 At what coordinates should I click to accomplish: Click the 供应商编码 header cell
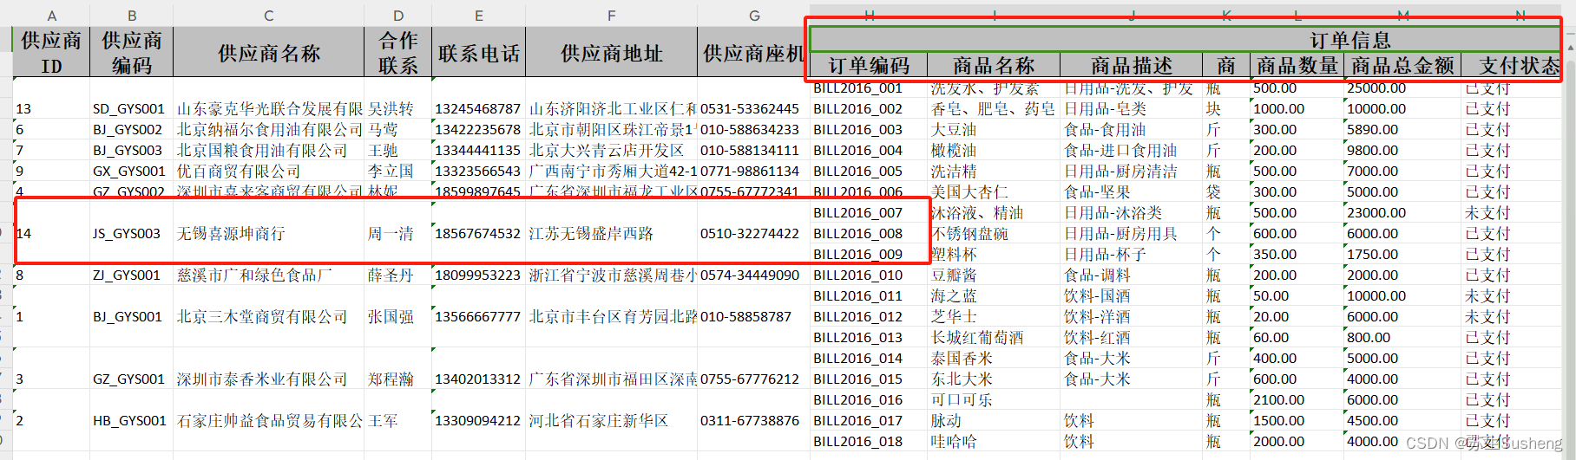(x=132, y=53)
